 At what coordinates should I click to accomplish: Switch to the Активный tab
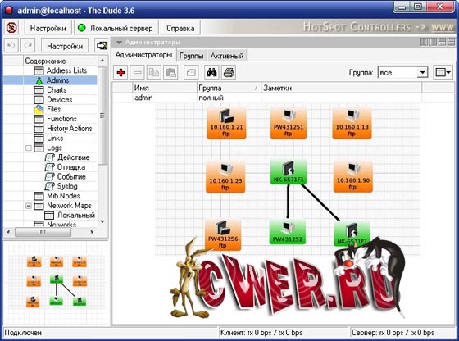(x=227, y=56)
